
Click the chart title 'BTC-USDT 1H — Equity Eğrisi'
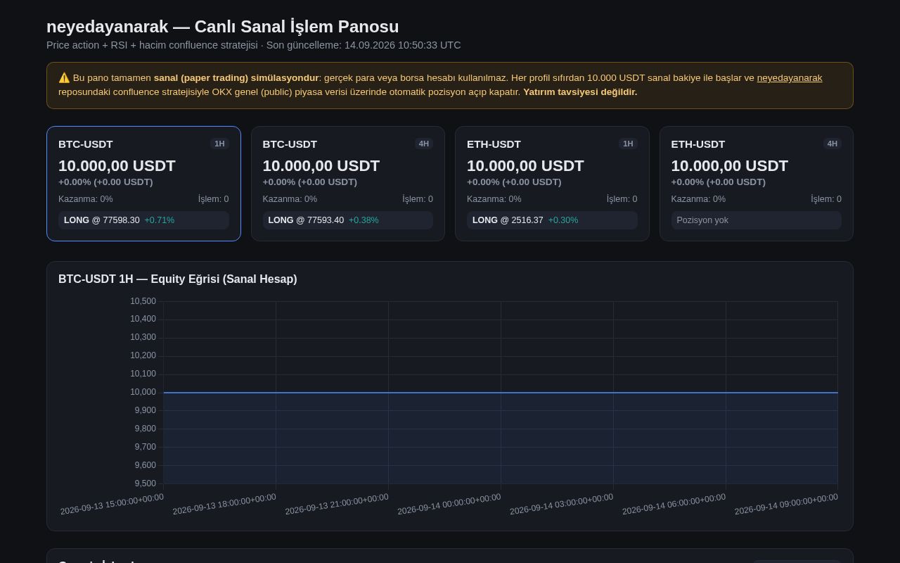pyautogui.click(x=178, y=279)
